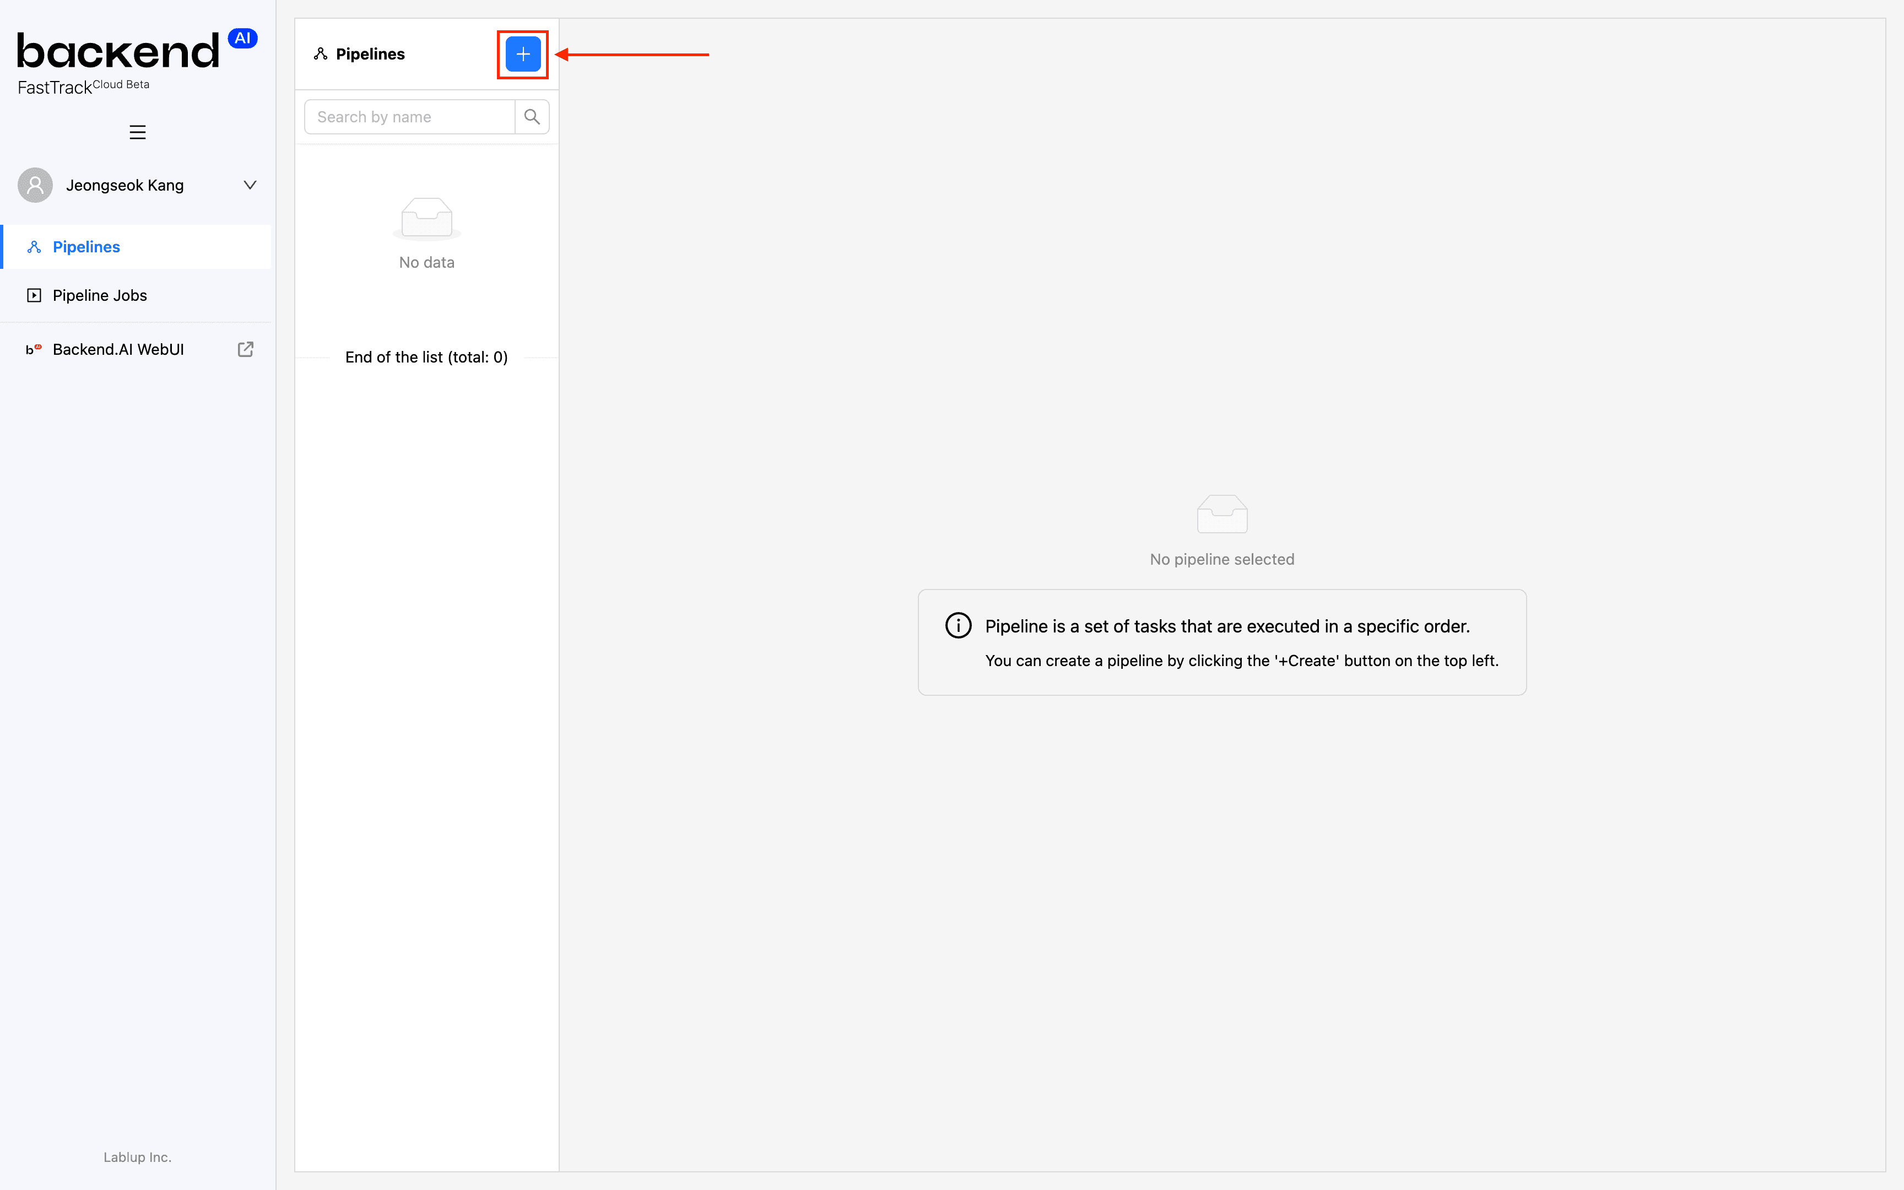Click the Search by name field

409,116
